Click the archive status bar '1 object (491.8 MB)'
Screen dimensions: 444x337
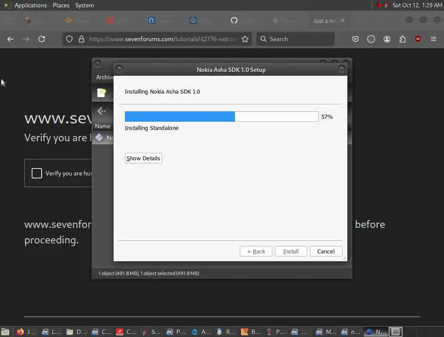149,273
